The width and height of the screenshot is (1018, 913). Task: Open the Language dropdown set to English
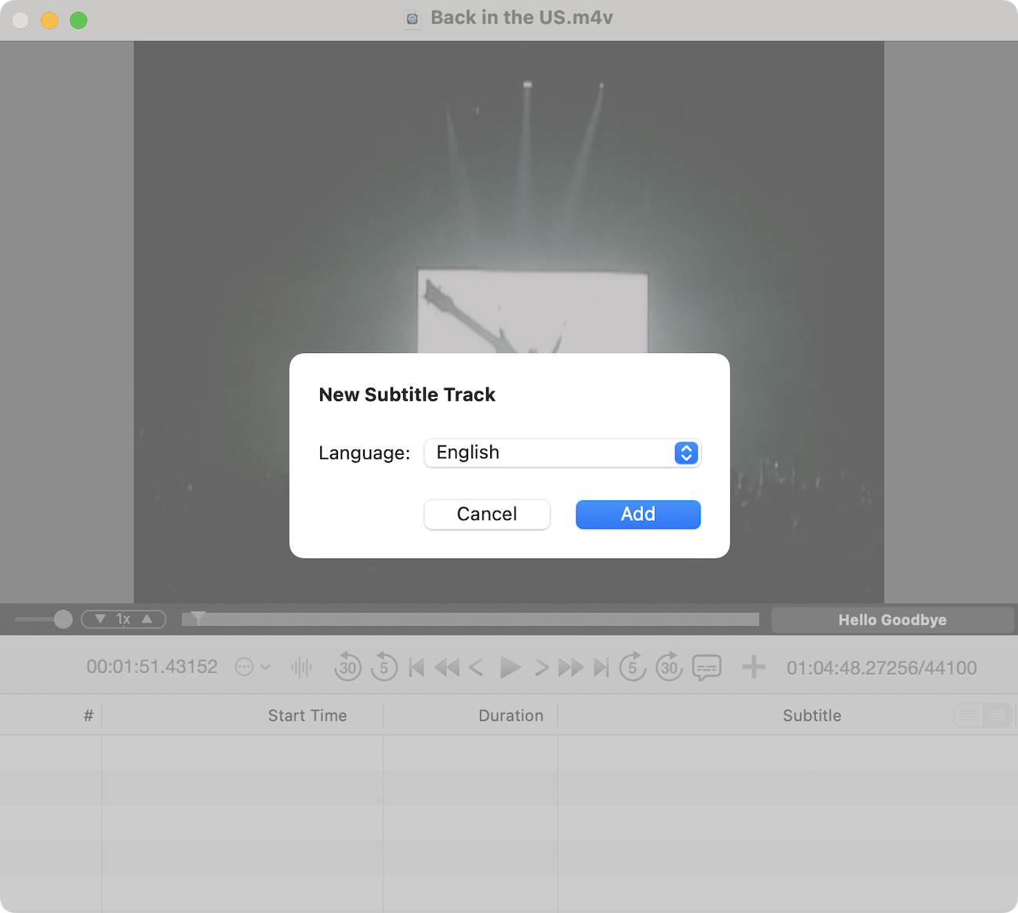click(562, 453)
